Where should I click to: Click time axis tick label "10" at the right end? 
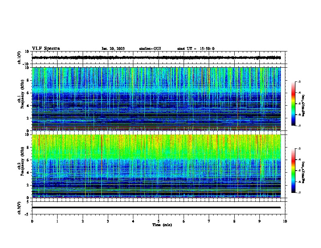[285, 221]
